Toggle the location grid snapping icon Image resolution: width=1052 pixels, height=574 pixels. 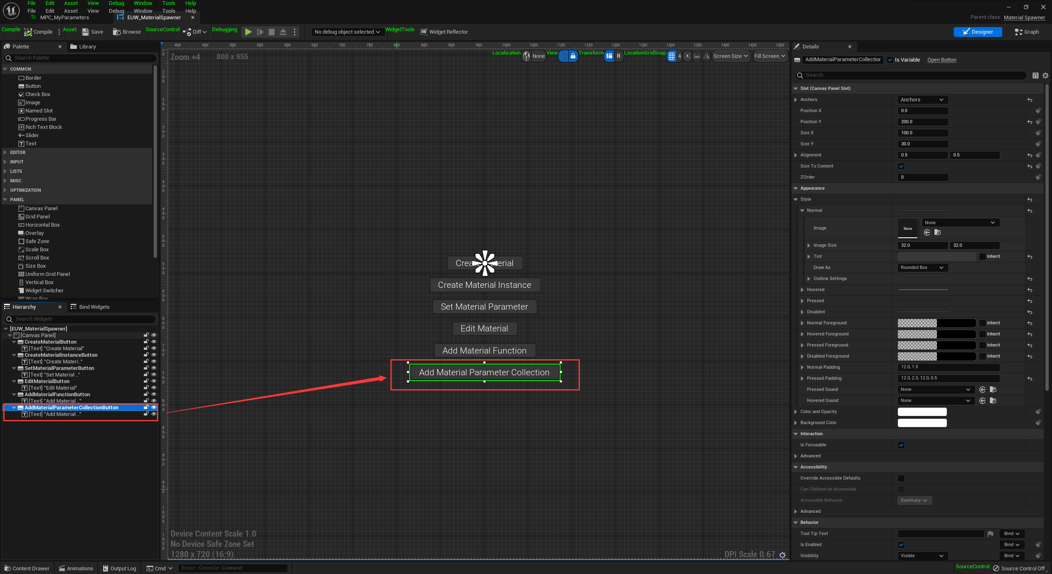click(671, 56)
